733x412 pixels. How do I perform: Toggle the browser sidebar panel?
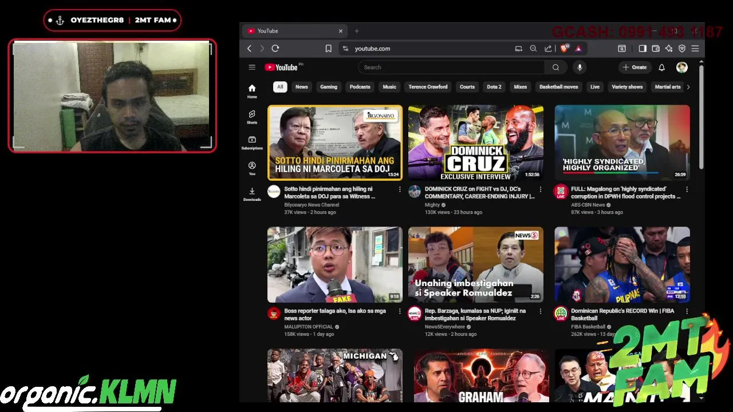click(643, 49)
